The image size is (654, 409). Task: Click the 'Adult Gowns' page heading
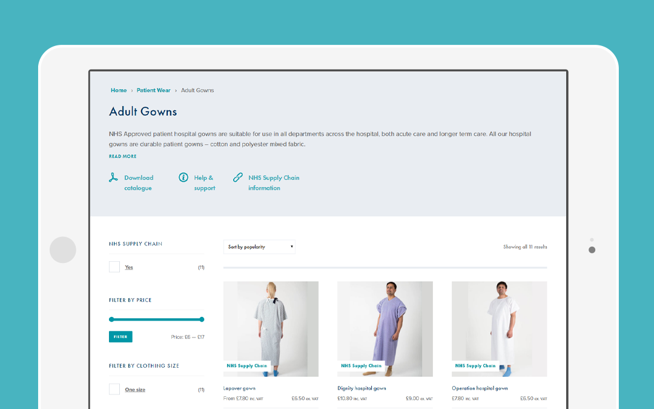click(x=143, y=111)
